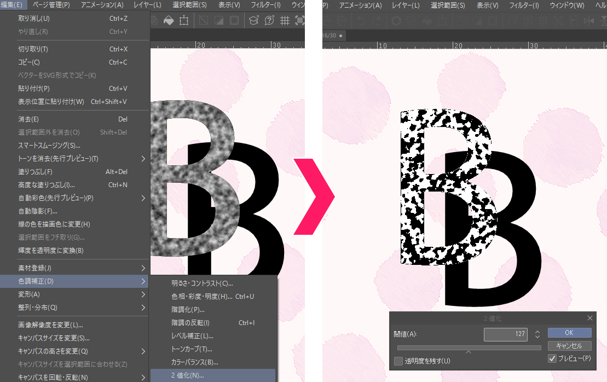Click the question bubble support icon
The image size is (607, 382).
[269, 21]
